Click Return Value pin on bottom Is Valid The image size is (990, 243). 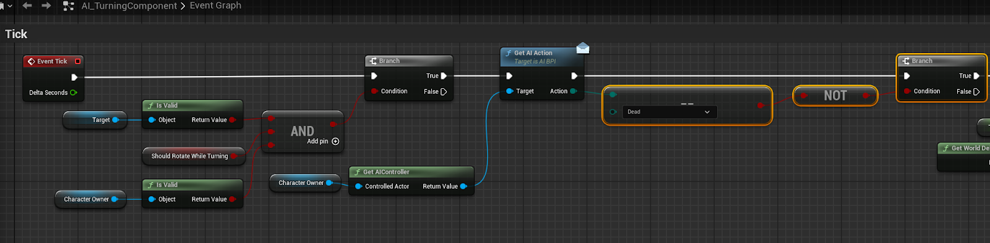pos(233,199)
